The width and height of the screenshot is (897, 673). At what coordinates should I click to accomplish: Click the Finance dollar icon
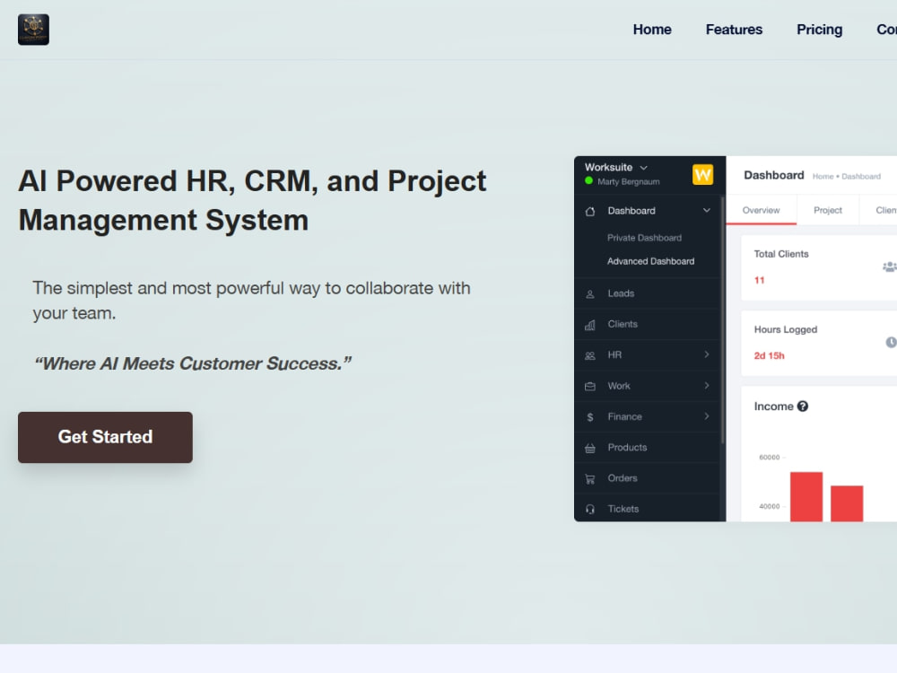coord(590,417)
